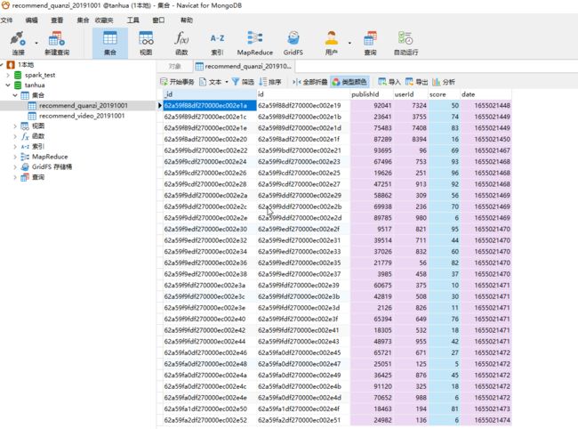
Task: Open the 工具 (Tools) menu
Action: (133, 20)
